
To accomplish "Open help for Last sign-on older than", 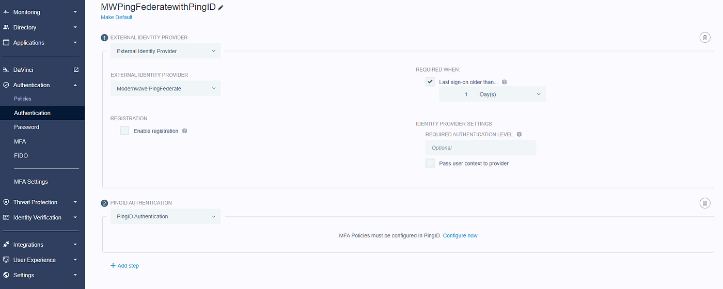I will tap(505, 82).
